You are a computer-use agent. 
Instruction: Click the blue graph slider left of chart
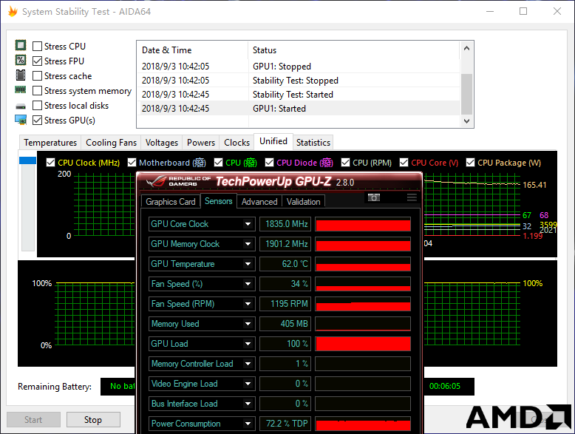coord(27,160)
